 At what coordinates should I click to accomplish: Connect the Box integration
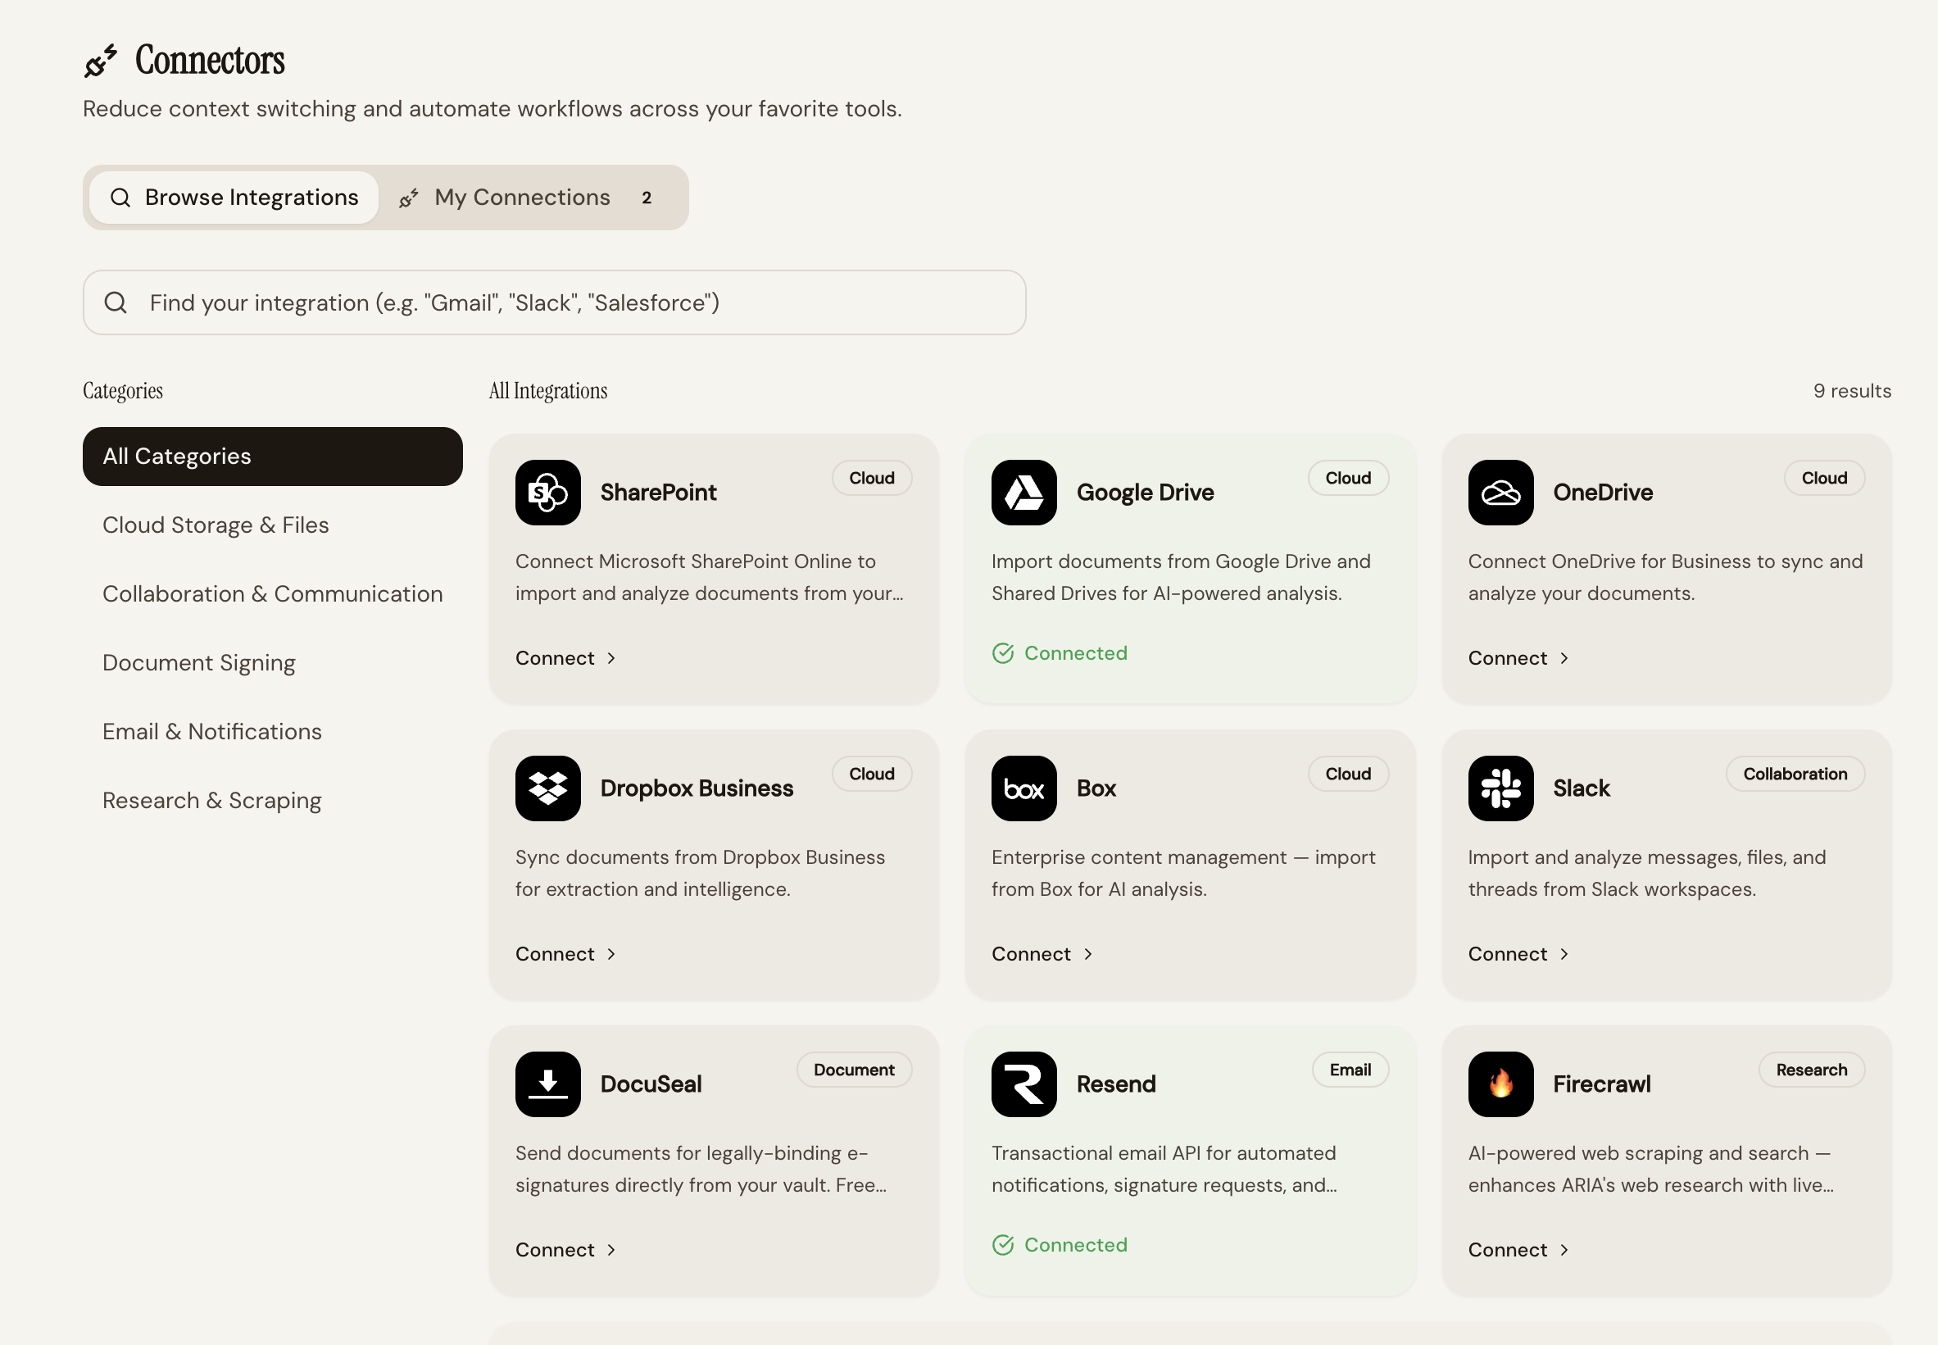tap(1042, 954)
